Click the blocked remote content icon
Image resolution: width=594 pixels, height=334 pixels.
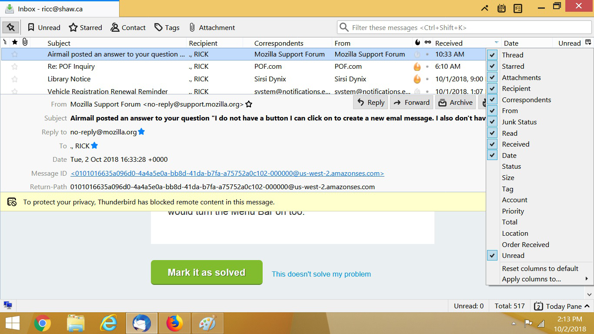(12, 202)
